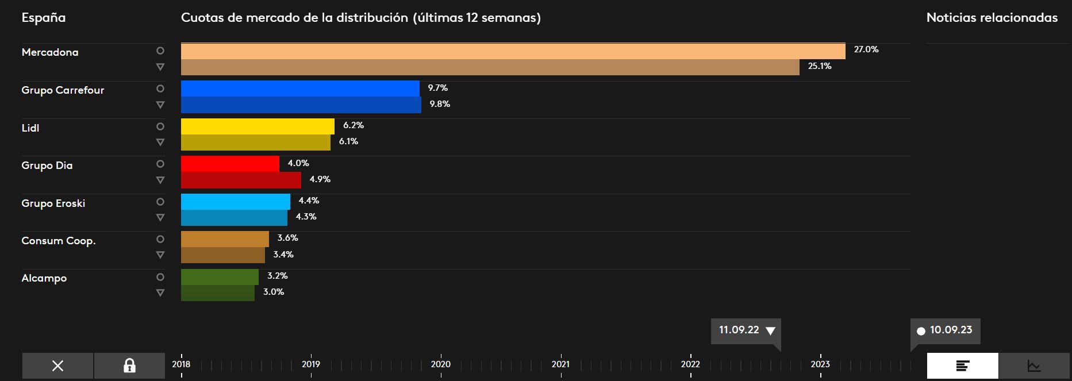Click the España country heading
The width and height of the screenshot is (1072, 381).
[44, 18]
